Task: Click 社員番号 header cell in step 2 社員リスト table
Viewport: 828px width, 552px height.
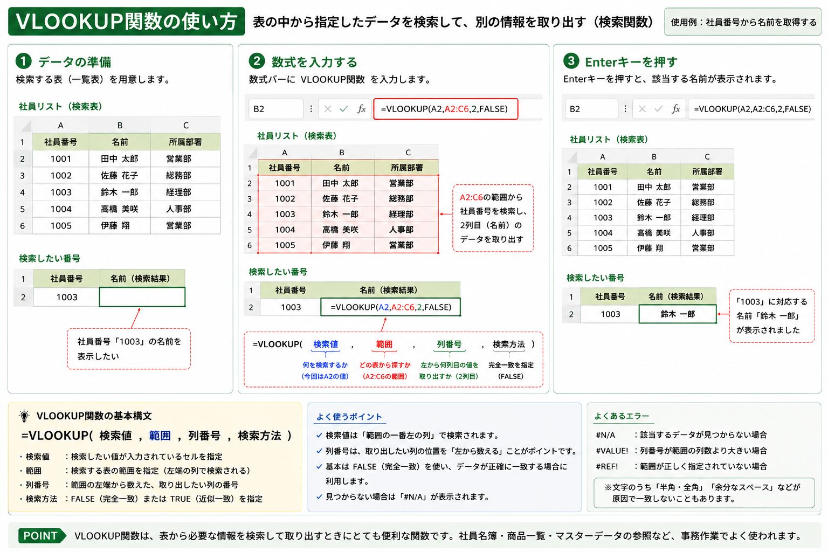Action: click(285, 168)
